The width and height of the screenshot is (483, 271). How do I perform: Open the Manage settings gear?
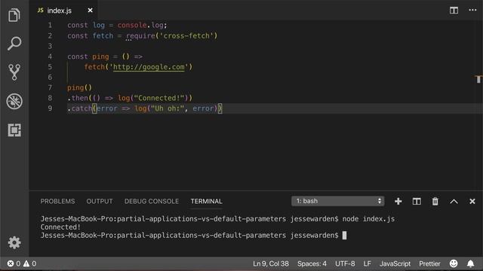tap(14, 242)
